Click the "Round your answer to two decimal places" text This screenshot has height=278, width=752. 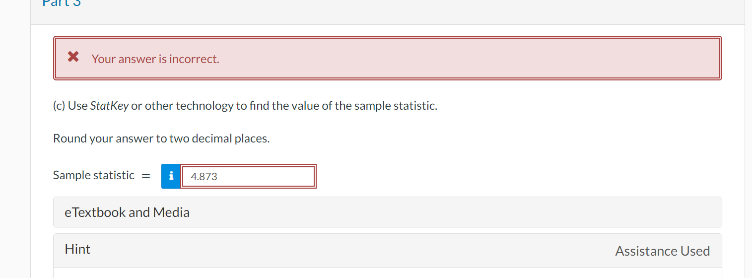pos(161,139)
